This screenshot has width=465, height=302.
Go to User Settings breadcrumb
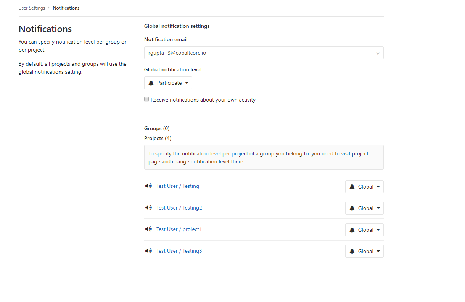pos(32,8)
